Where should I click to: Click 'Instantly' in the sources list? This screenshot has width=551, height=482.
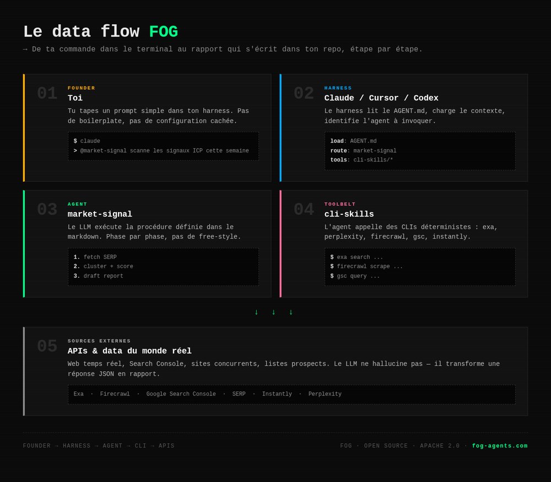(x=277, y=394)
